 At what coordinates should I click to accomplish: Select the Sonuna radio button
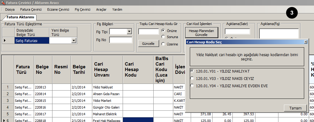tap(163, 37)
